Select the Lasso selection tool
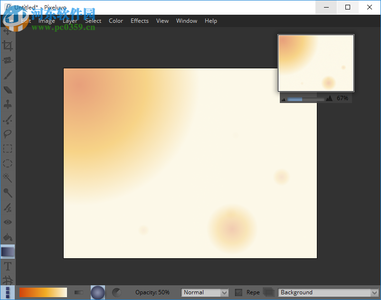 pos(8,134)
